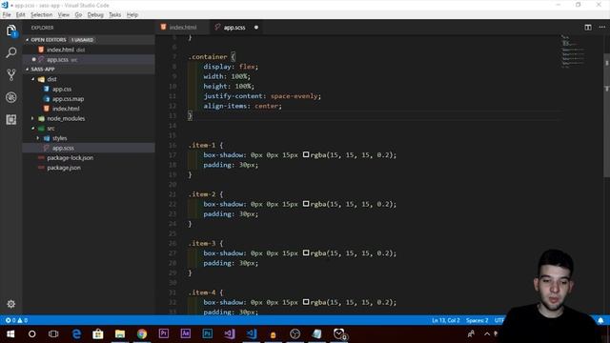
Task: Open the editor more actions ellipsis
Action: pos(602,28)
